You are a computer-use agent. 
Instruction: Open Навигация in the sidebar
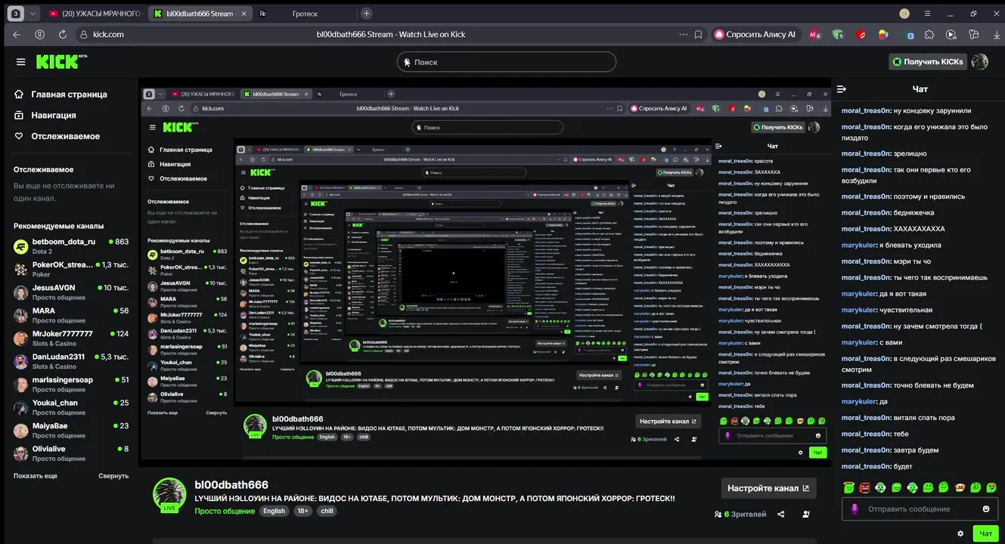[45, 116]
